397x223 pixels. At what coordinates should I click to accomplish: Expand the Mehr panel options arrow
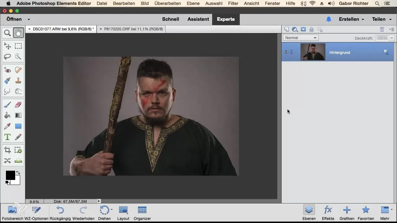pyautogui.click(x=392, y=210)
